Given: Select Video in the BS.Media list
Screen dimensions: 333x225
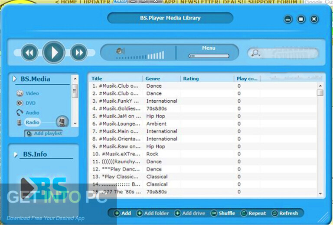Looking at the screenshot, I should pyautogui.click(x=32, y=93).
